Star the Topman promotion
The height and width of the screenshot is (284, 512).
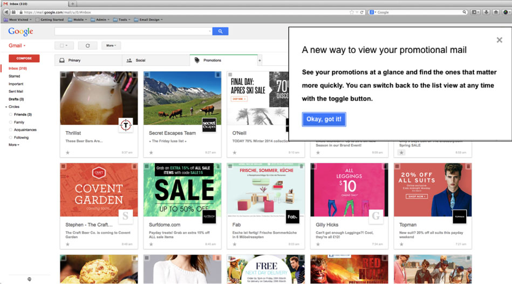click(401, 244)
